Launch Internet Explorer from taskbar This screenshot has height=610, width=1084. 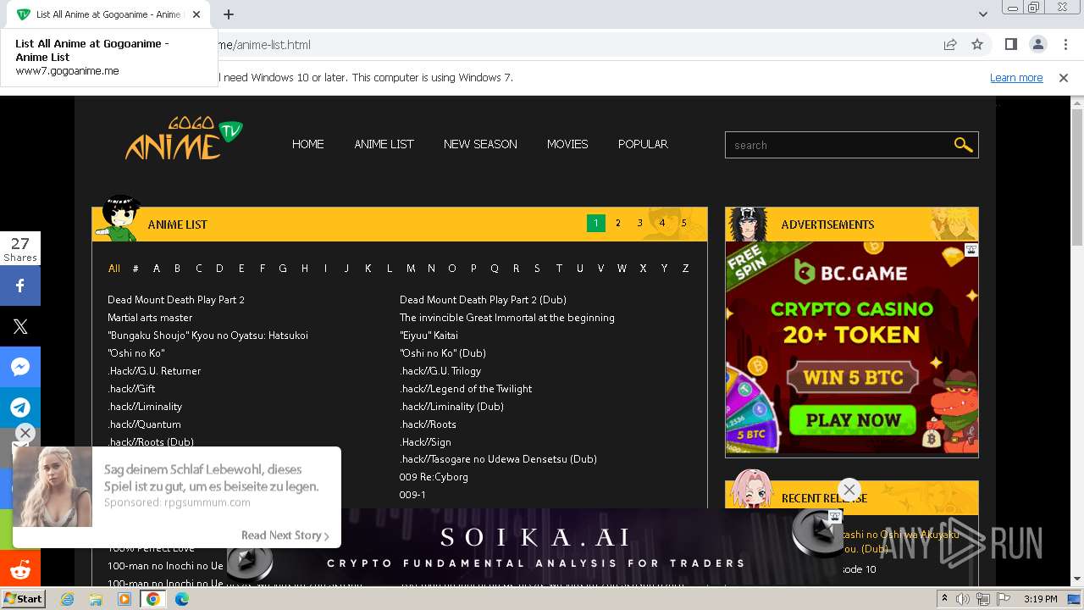point(68,599)
